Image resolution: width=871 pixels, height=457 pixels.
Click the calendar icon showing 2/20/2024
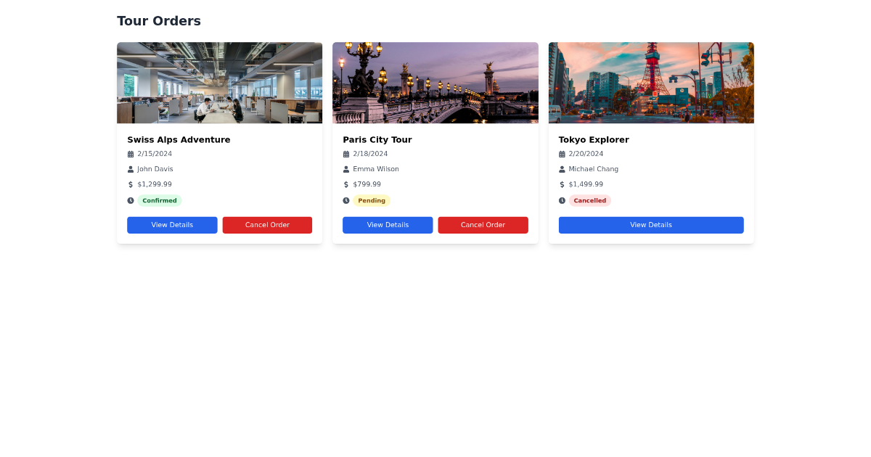click(562, 153)
